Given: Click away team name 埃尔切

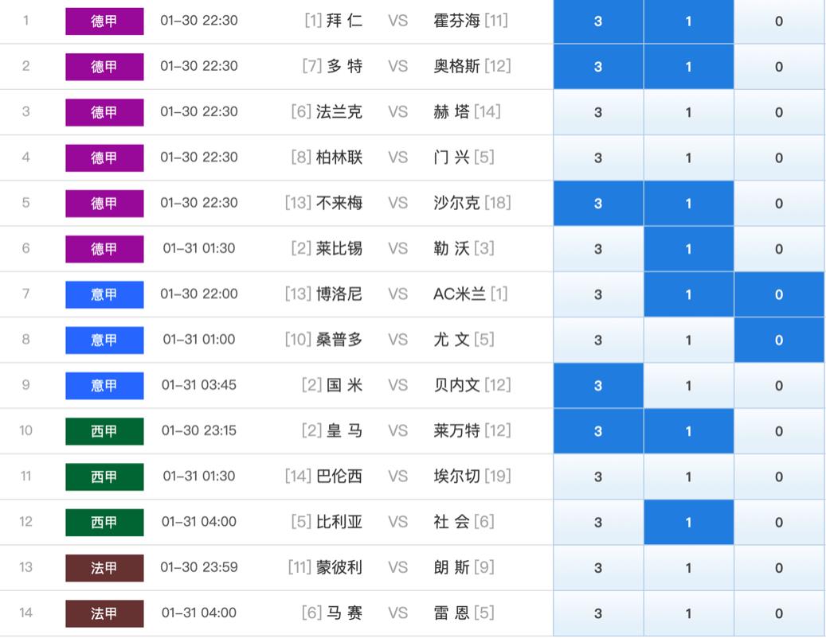Looking at the screenshot, I should point(456,477).
